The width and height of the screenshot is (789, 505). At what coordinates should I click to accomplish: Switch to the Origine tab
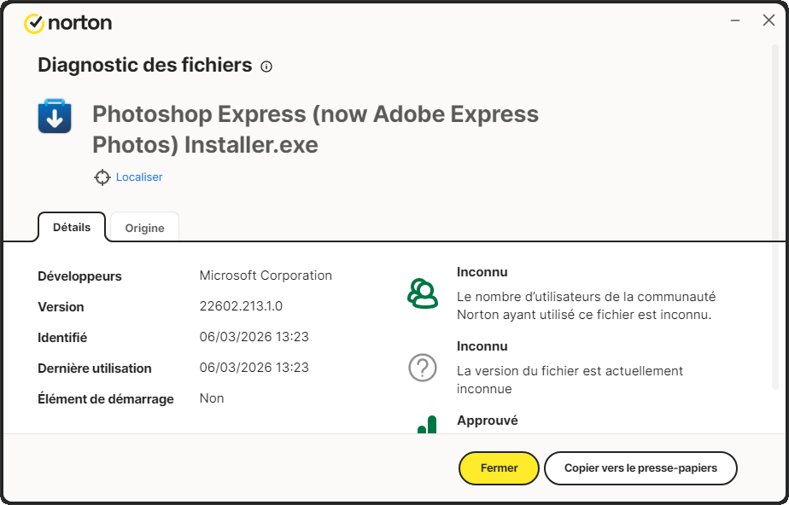click(x=144, y=228)
